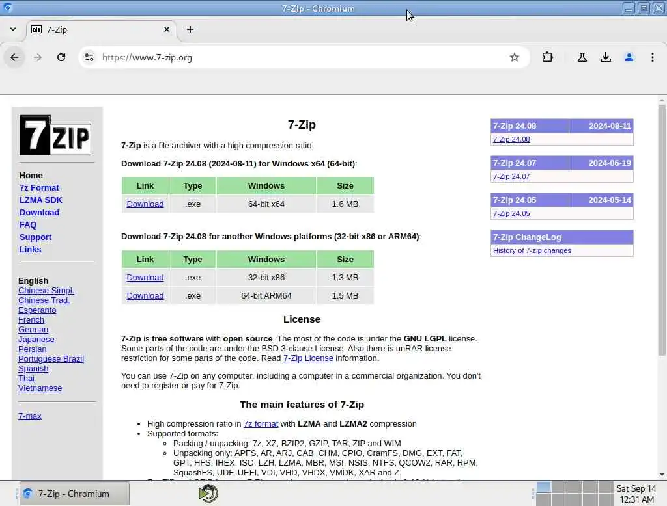The image size is (667, 506).
Task: Switch language to Persian
Action: pyautogui.click(x=33, y=349)
